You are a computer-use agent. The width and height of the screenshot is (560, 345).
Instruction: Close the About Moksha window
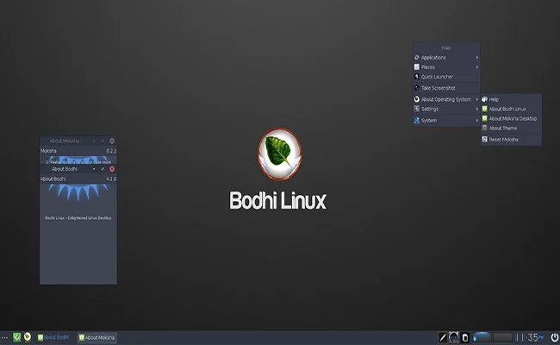pos(112,141)
